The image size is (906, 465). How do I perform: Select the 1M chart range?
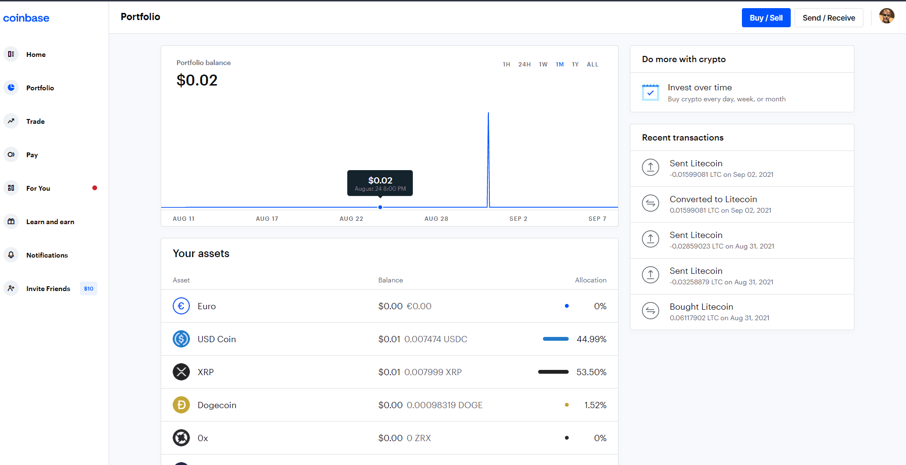click(560, 64)
